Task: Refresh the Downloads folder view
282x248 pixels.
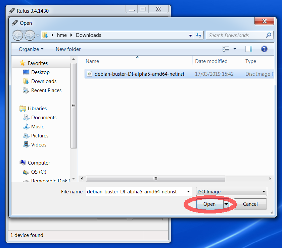Action: 199,35
